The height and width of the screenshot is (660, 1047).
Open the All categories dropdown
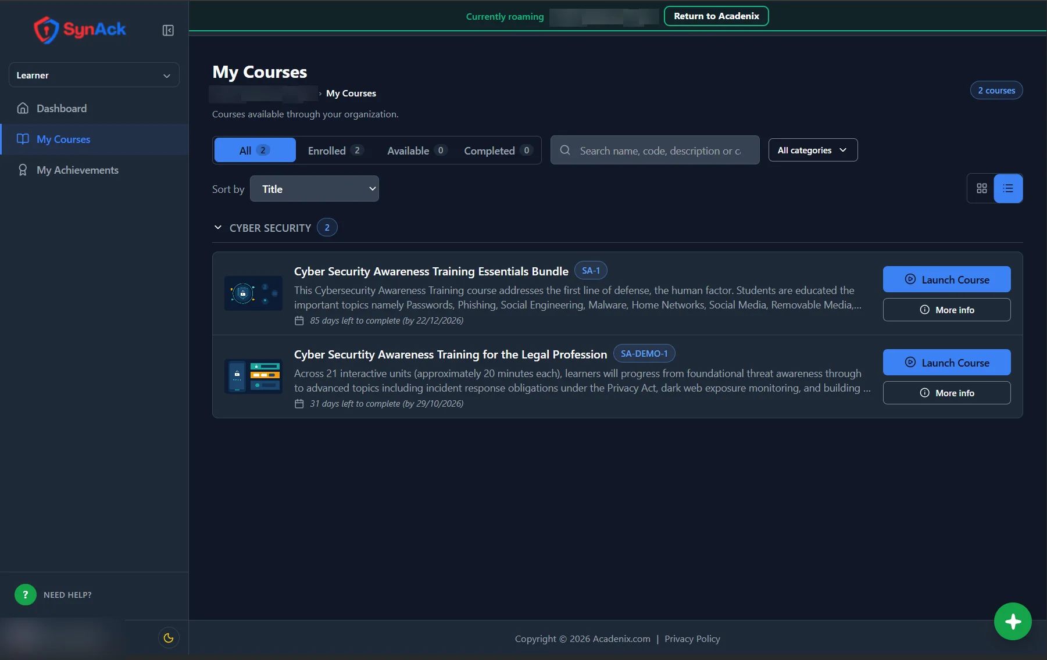[x=813, y=150]
